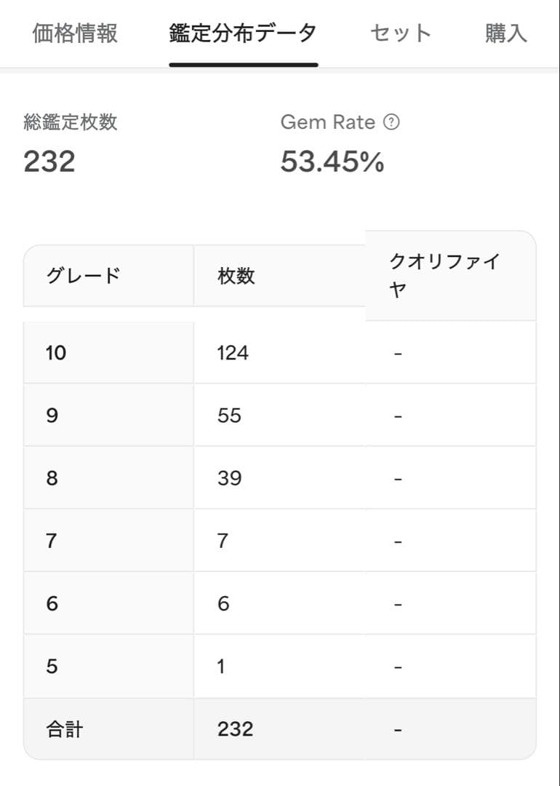Click the グレード column header

(x=84, y=276)
